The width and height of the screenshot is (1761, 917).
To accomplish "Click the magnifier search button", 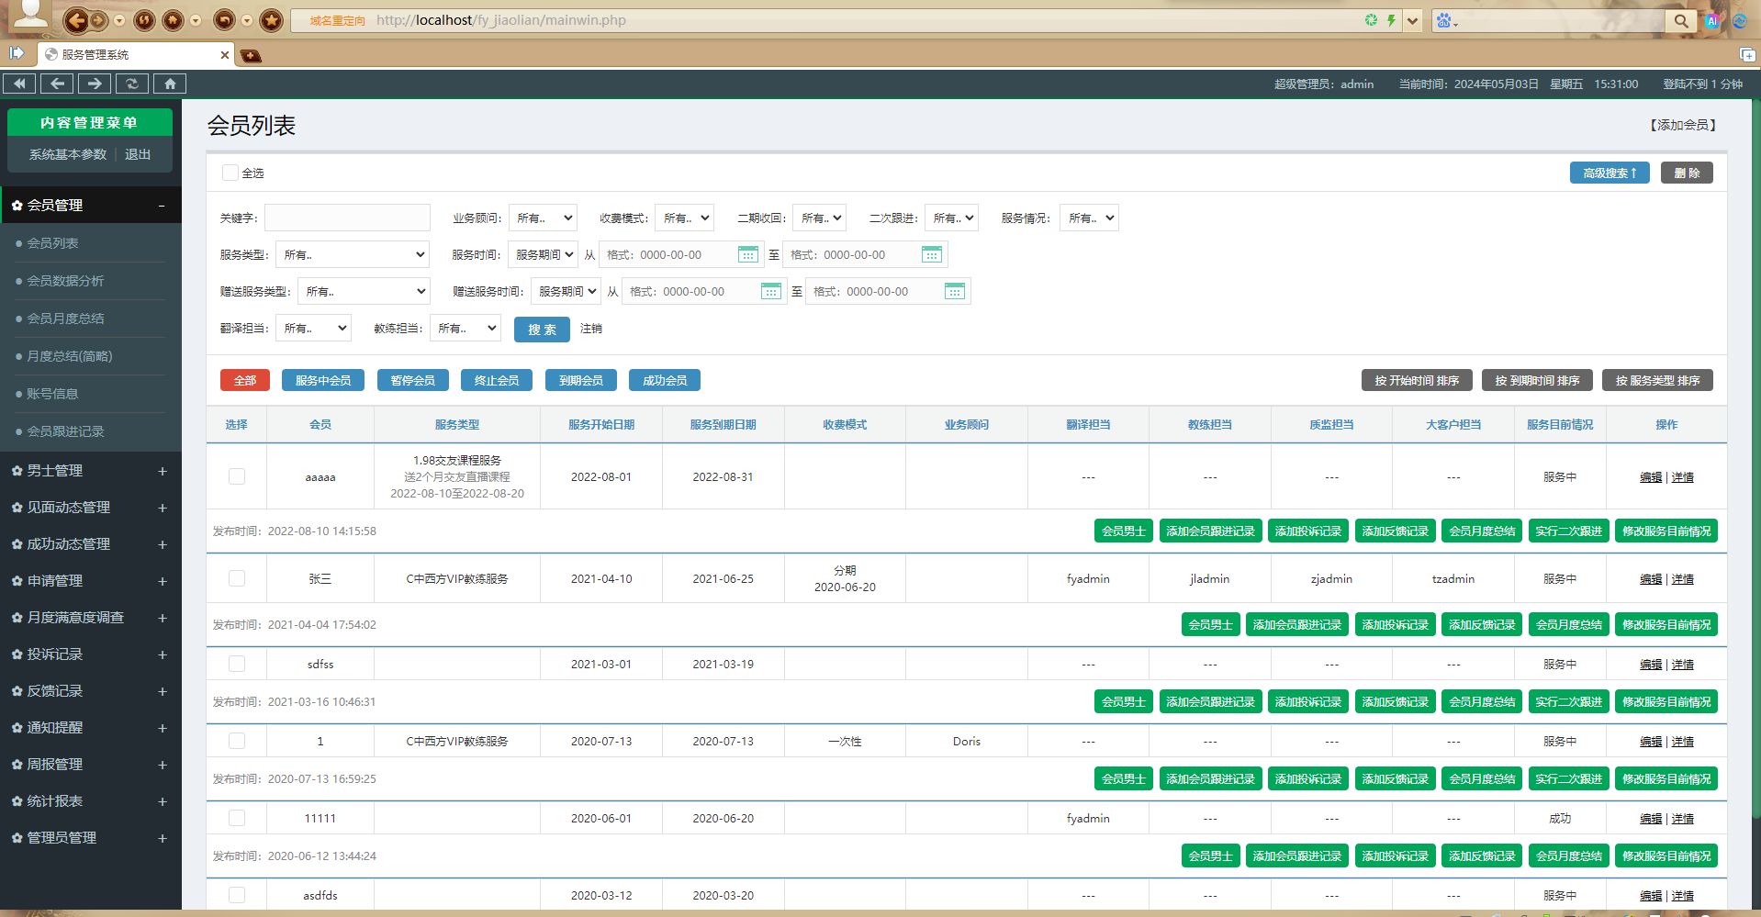I will (1680, 20).
